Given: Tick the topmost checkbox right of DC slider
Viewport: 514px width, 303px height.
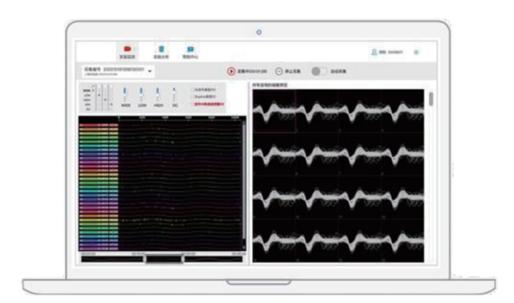Looking at the screenshot, I should (x=193, y=90).
